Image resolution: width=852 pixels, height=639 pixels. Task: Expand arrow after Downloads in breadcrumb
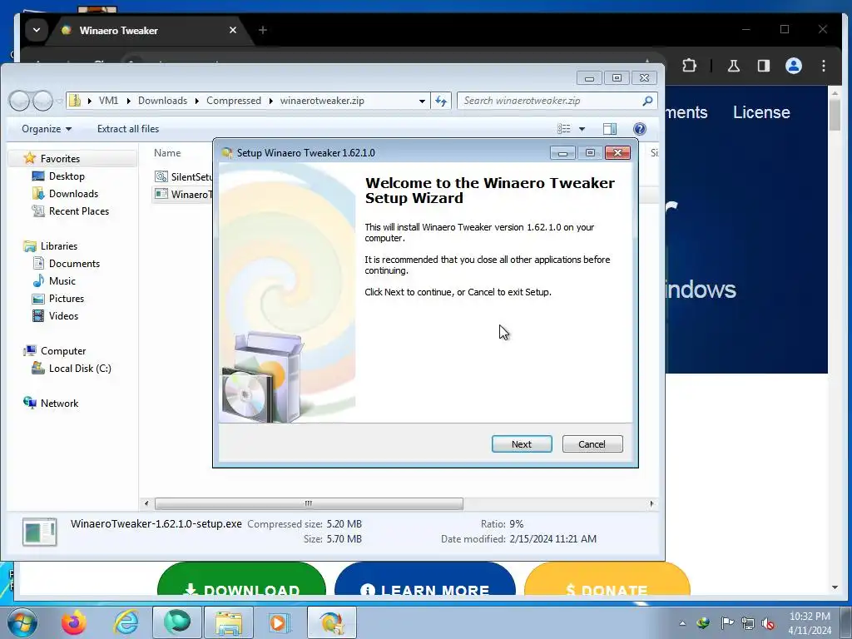coord(196,101)
